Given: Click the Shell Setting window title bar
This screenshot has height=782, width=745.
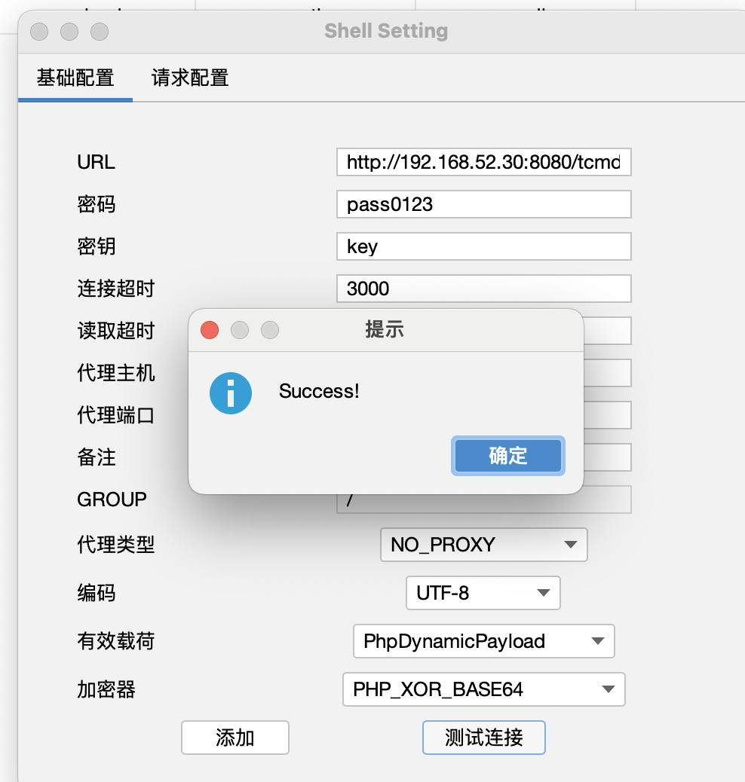Looking at the screenshot, I should (x=385, y=31).
